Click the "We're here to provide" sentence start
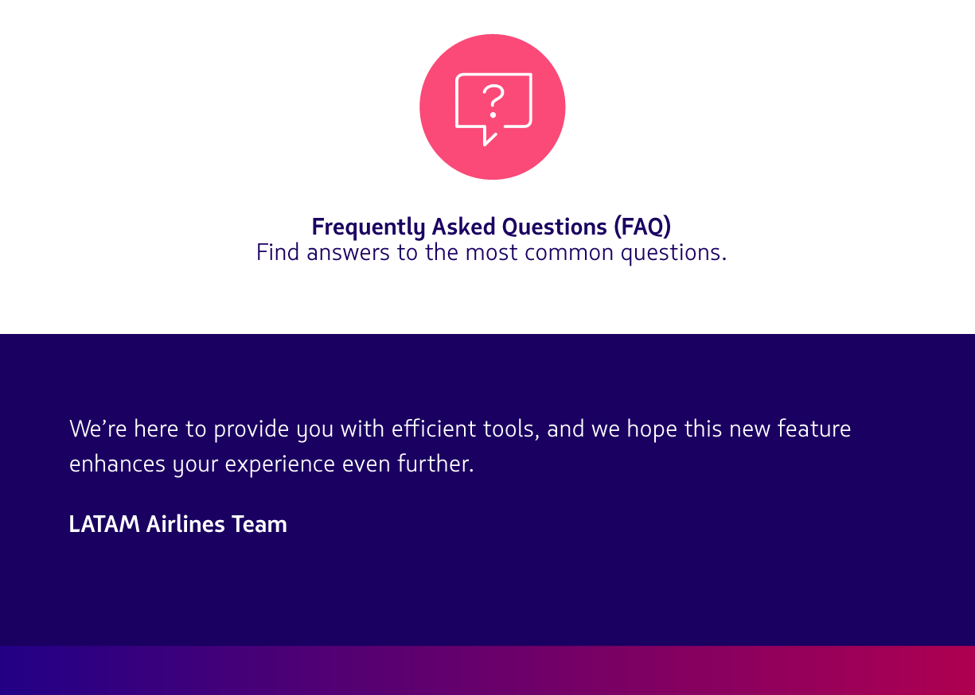The image size is (975, 695). [139, 429]
